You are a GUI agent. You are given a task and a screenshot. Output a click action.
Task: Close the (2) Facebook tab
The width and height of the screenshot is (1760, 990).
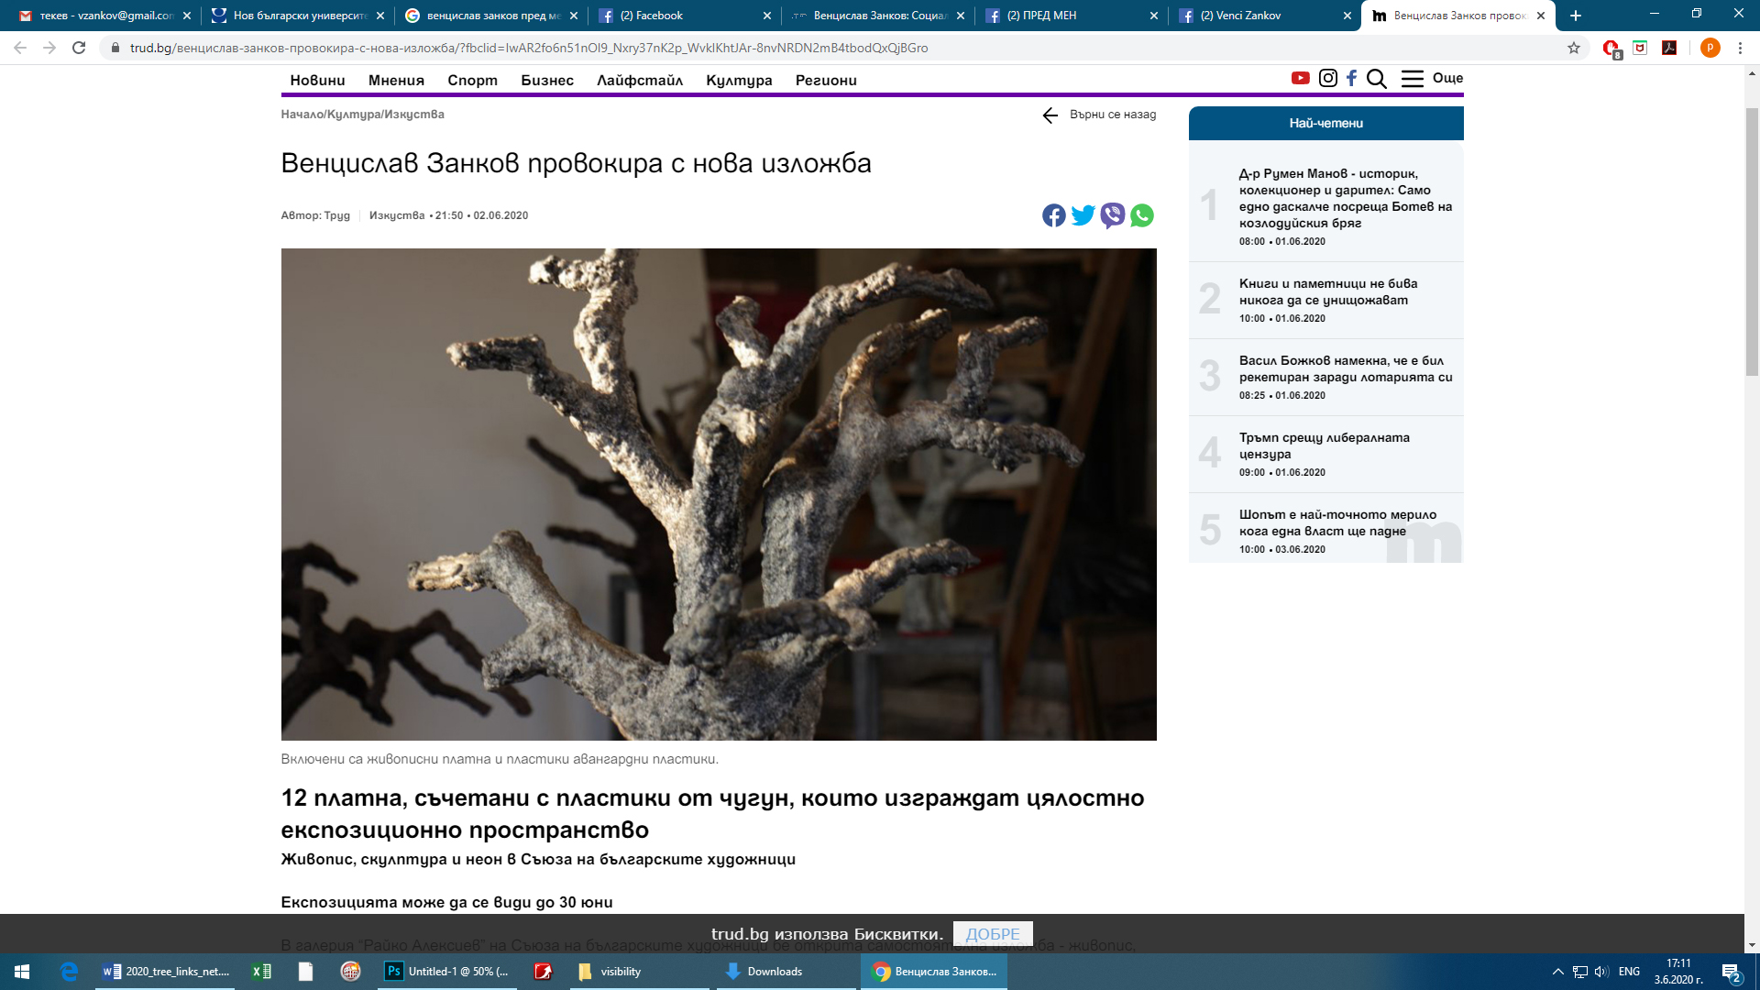[x=767, y=16]
